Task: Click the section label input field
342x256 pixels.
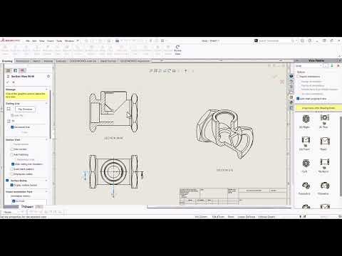Action: click(x=28, y=121)
